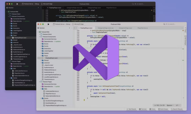Click the Run play button in the light window
The width and height of the screenshot is (191, 114).
pyautogui.click(x=48, y=24)
